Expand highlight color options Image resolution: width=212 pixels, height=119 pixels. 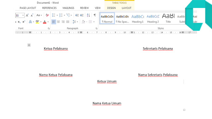click(x=41, y=22)
